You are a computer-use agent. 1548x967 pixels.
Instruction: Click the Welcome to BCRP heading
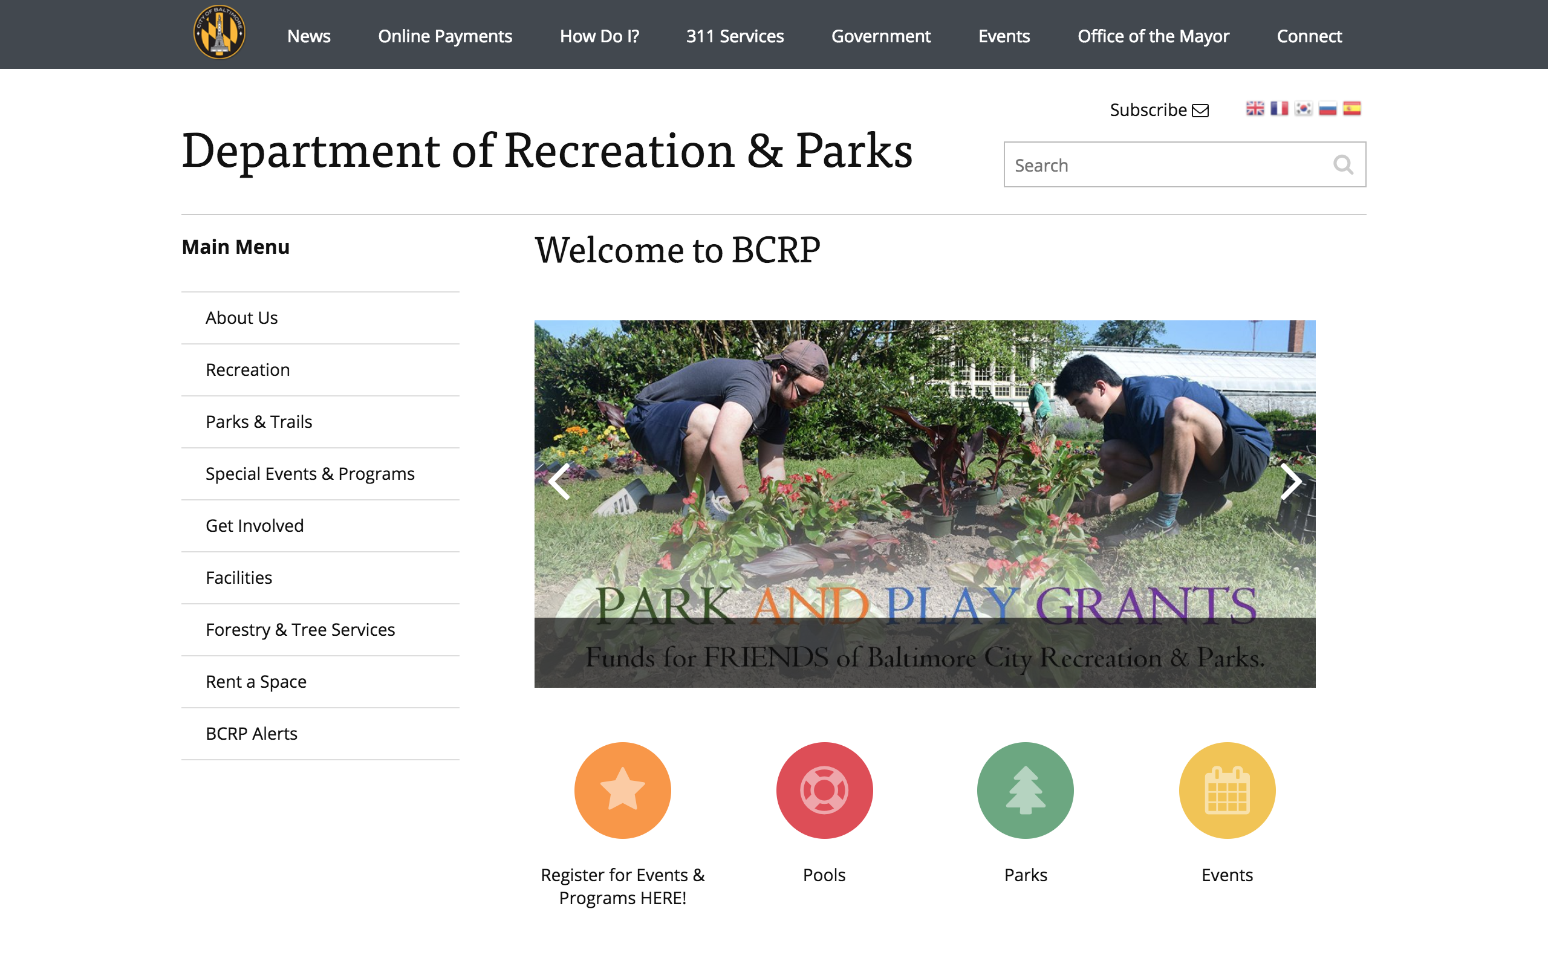[677, 250]
